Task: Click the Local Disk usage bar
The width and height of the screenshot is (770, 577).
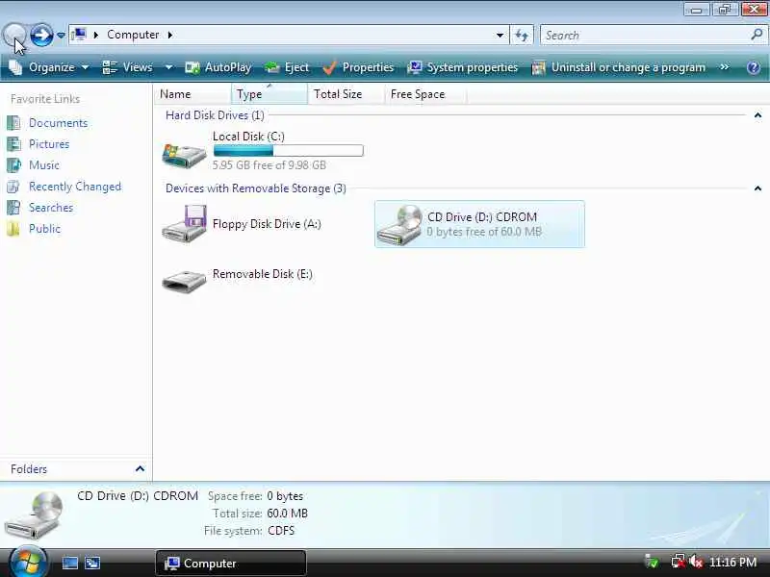Action: [x=288, y=151]
